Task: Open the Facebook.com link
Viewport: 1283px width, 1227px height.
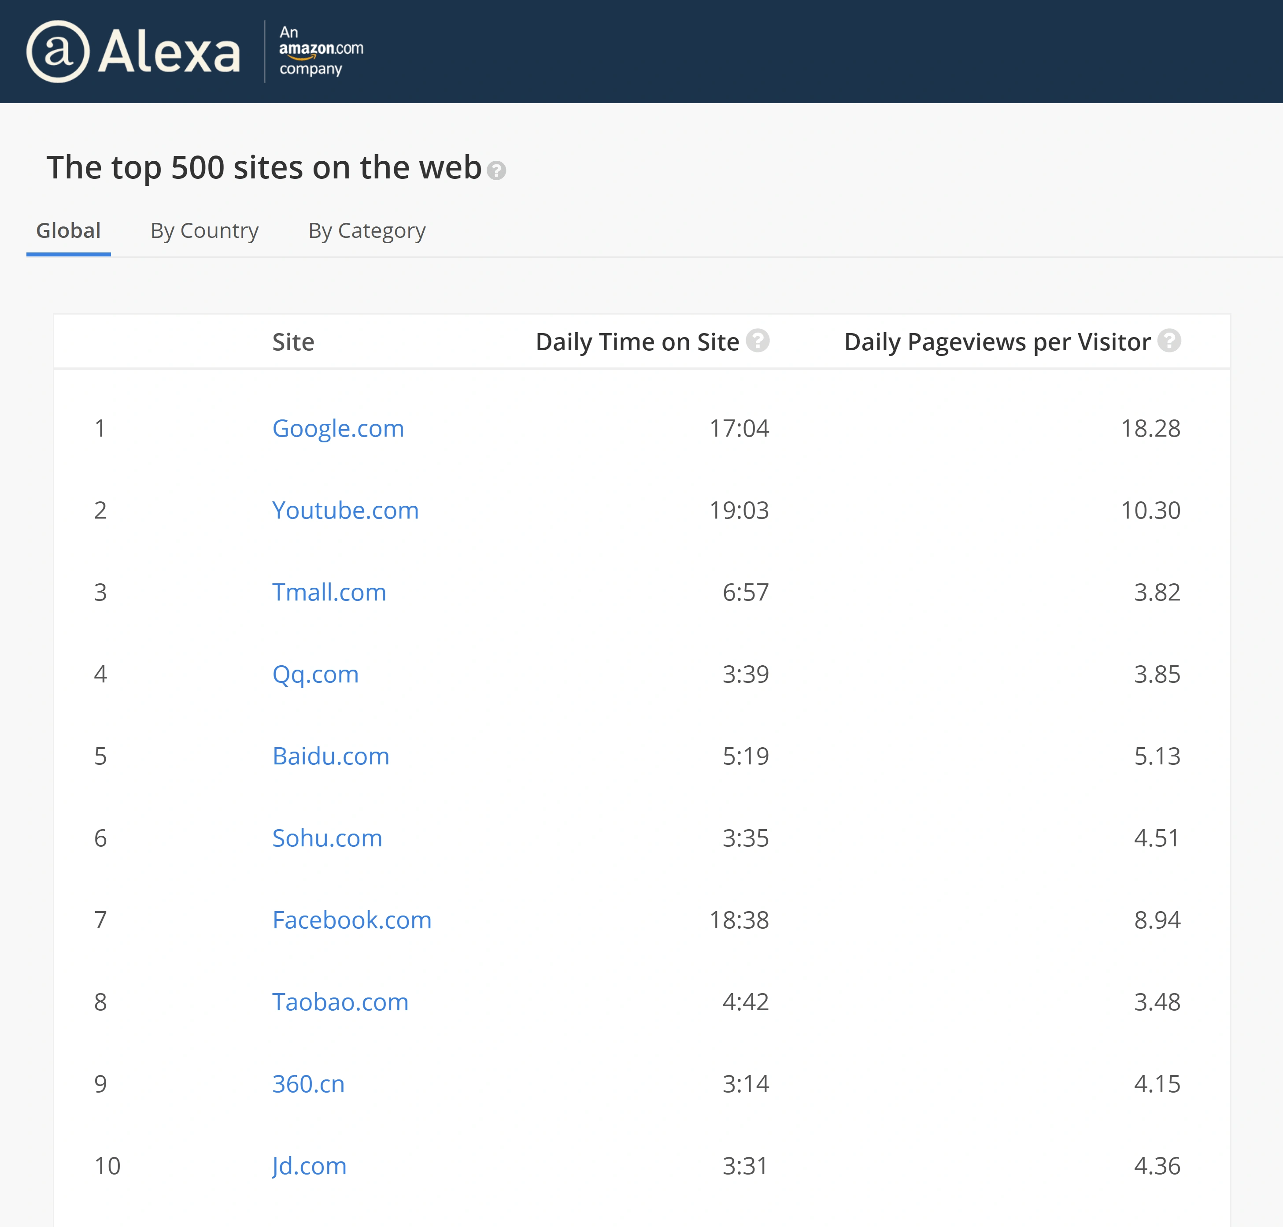Action: click(352, 920)
